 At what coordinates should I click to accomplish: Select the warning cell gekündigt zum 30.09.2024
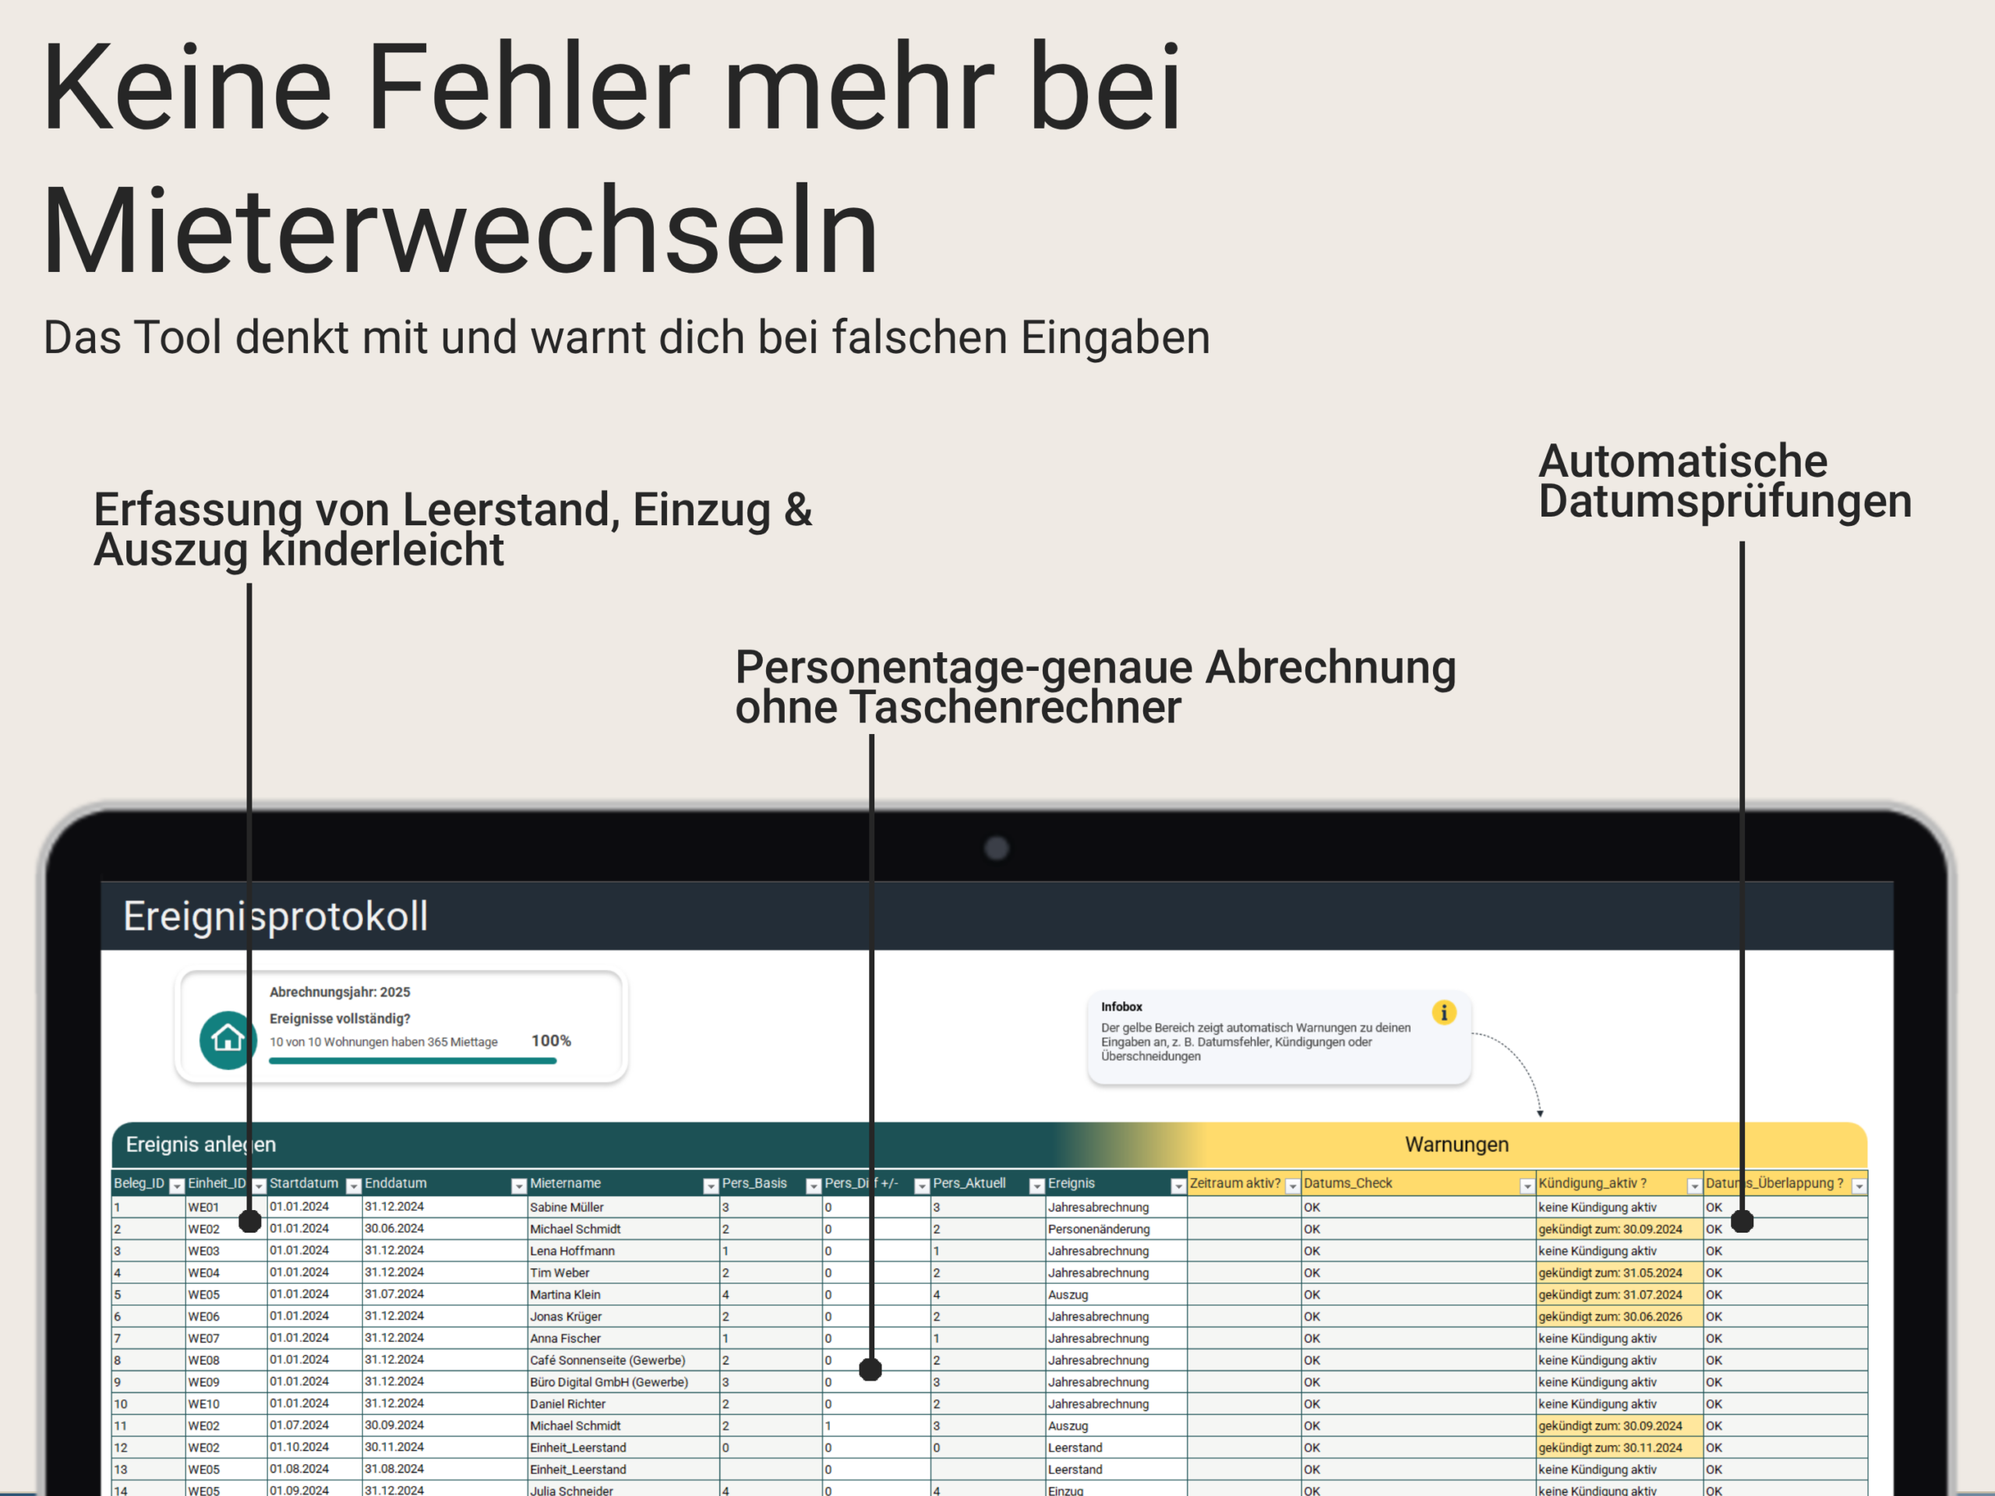click(1611, 1228)
